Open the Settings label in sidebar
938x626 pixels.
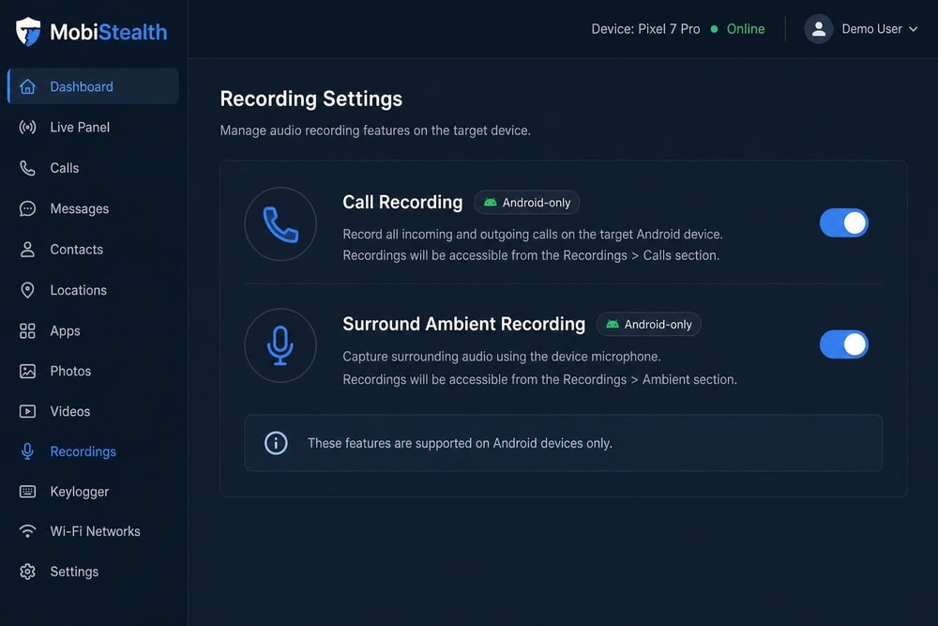74,573
